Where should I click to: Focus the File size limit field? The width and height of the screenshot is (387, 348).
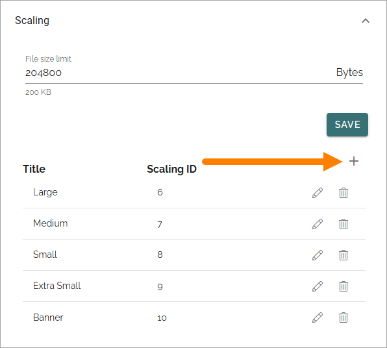[x=194, y=73]
